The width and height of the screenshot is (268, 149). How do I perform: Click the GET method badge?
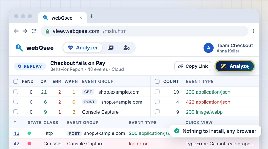coord(88,92)
